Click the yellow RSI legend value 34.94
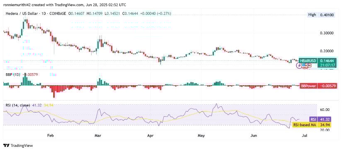This screenshot has width=342, height=151. click(x=49, y=105)
